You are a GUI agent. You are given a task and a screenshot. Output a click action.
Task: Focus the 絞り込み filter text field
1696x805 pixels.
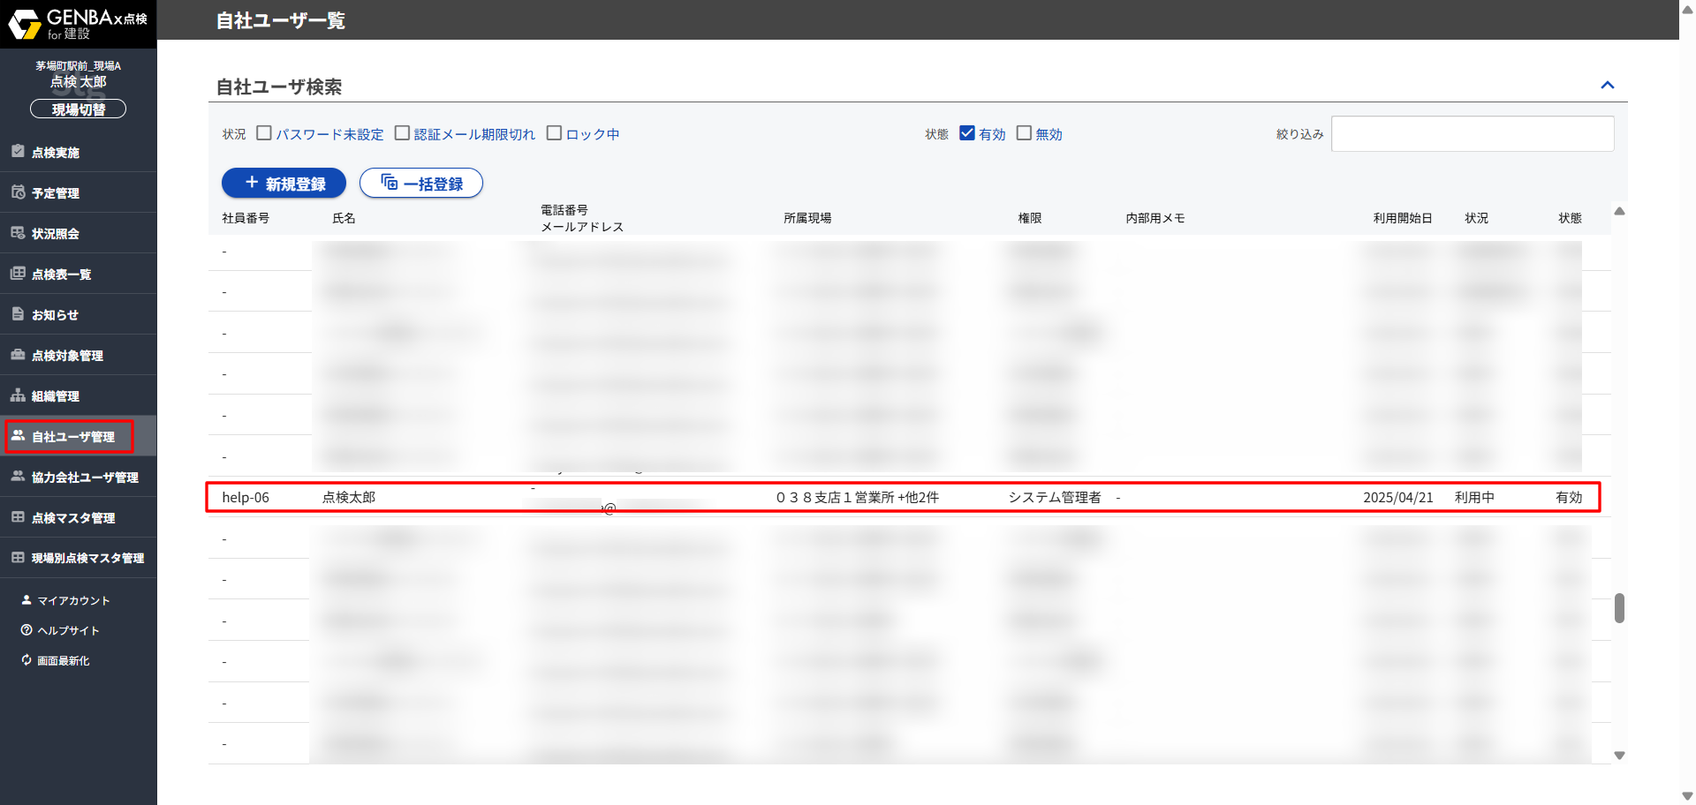point(1472,134)
